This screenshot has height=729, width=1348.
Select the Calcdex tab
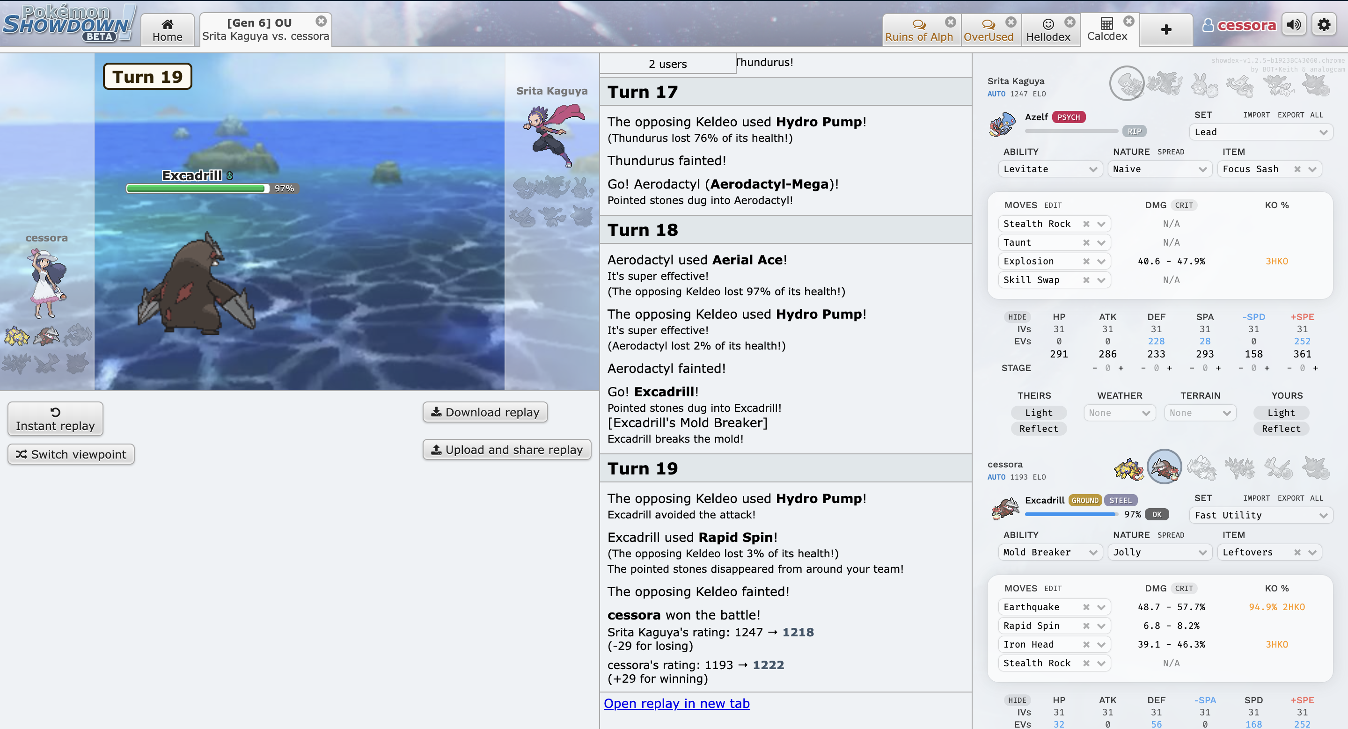coord(1107,30)
